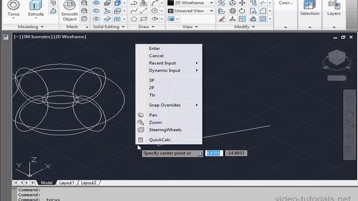Select the Arc draw tool
Viewport: 358px width, 201px height.
(x=154, y=3)
